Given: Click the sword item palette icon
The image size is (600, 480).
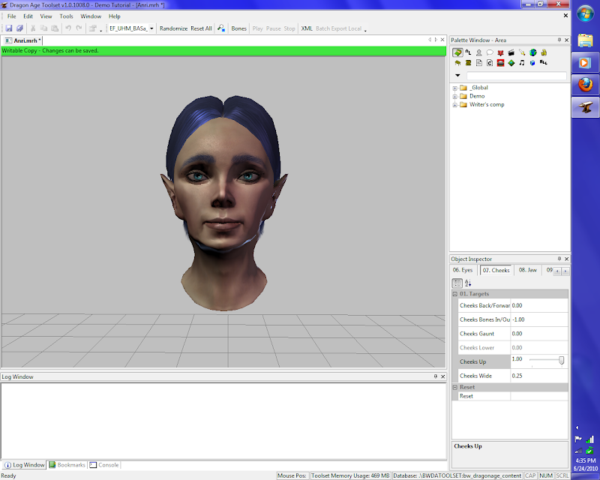Looking at the screenshot, I should [521, 52].
